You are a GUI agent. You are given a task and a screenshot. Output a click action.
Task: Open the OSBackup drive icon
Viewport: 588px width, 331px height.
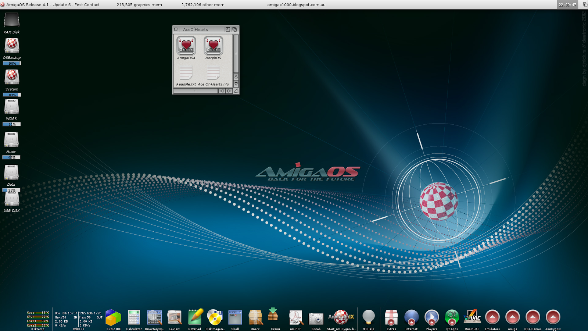pos(11,46)
